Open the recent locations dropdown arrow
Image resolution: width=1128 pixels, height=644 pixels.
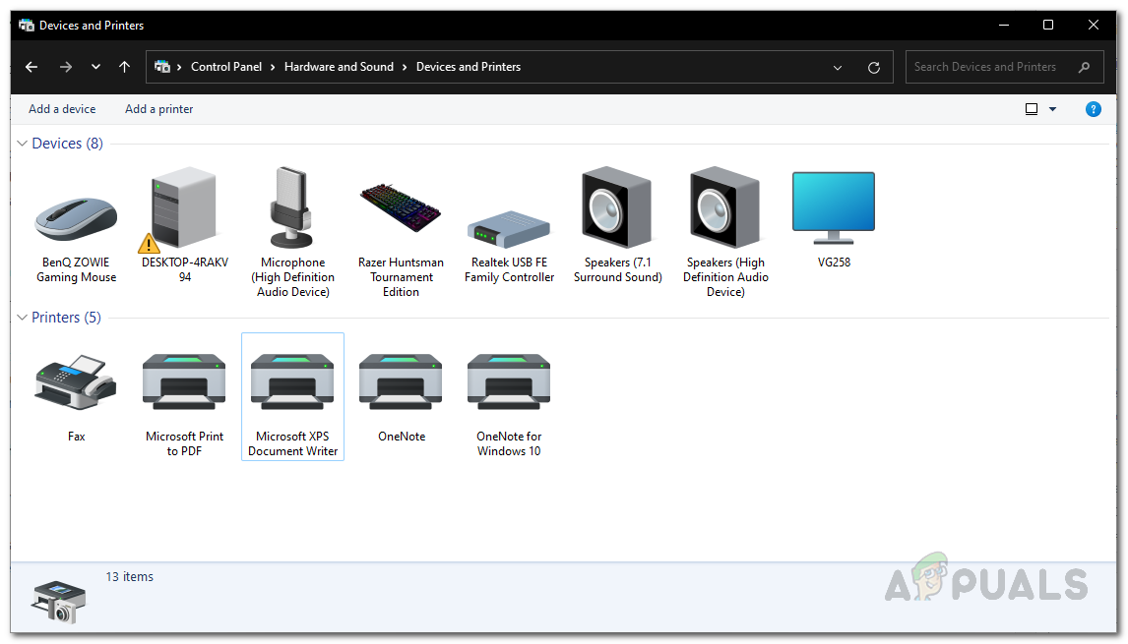click(x=95, y=67)
